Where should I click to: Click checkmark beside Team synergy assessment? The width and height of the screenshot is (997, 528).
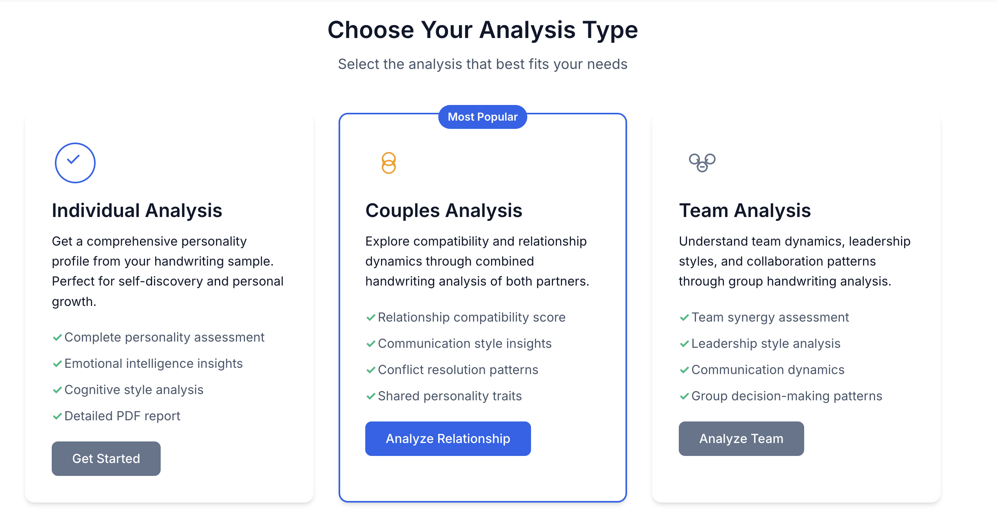pos(684,317)
